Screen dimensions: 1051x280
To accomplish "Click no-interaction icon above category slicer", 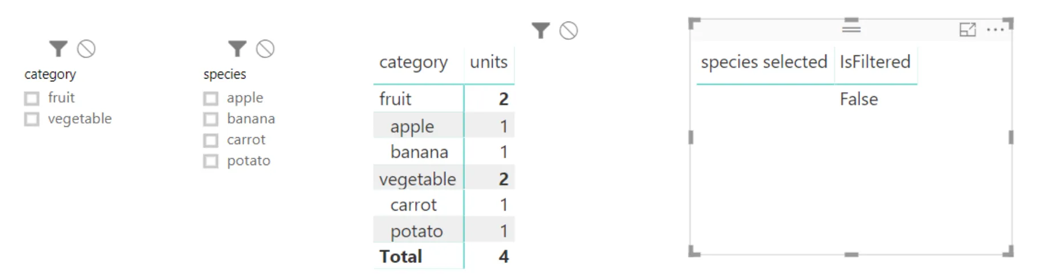I will click(86, 49).
